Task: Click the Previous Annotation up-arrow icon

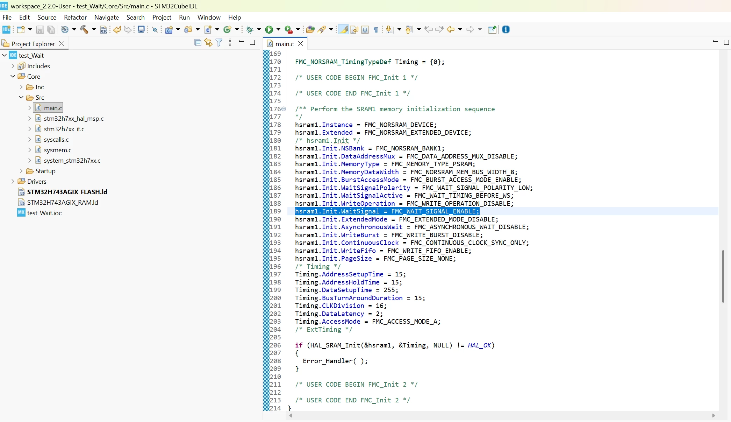Action: coord(409,30)
